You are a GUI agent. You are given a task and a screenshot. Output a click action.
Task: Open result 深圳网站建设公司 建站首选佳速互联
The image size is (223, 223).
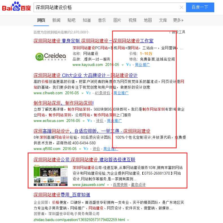pos(84,160)
